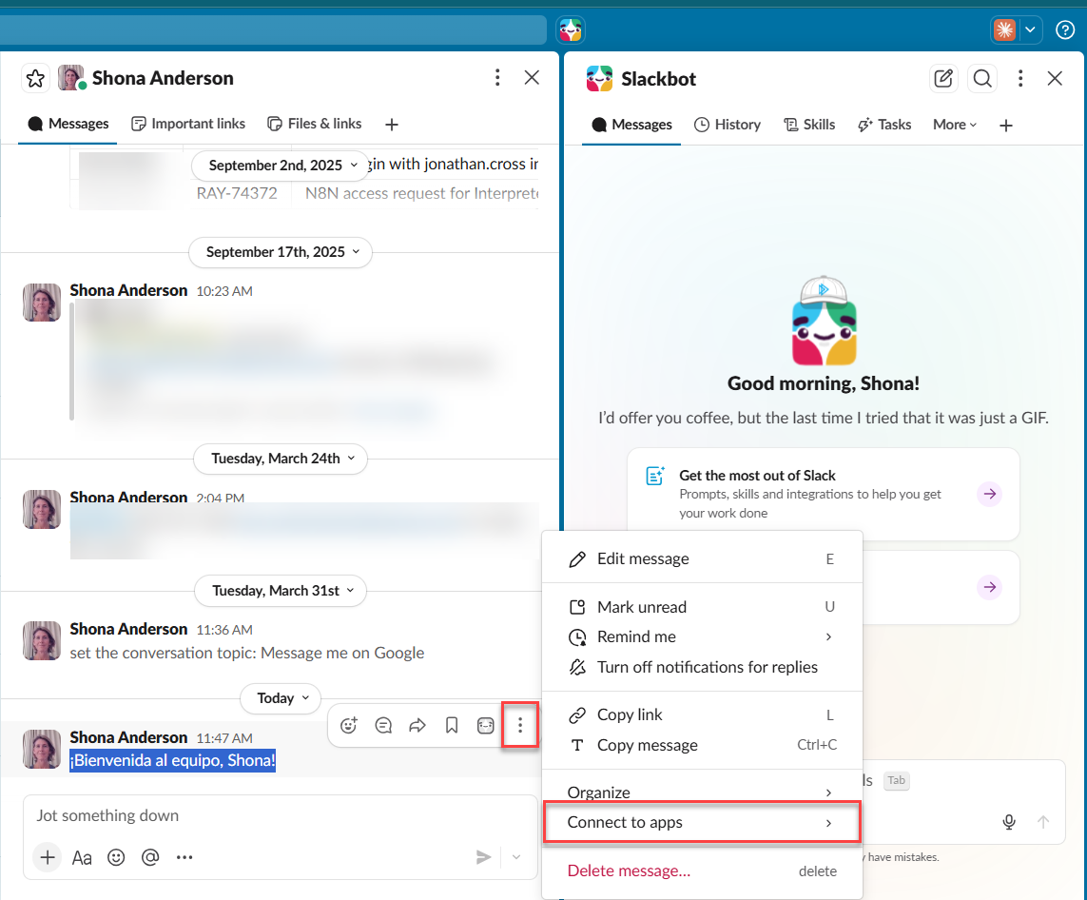Open the help question mark icon
Screen dimensions: 1087x900
tap(1065, 29)
